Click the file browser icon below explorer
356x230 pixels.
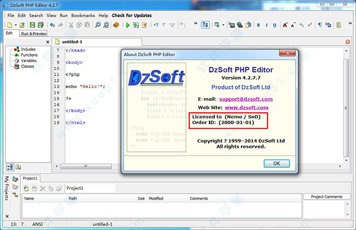coord(18,167)
